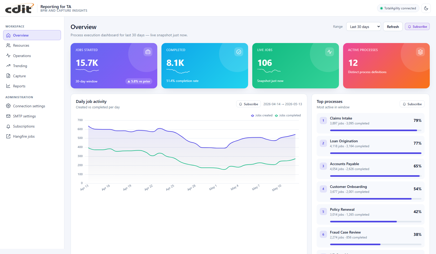Click the briefcase icon on Jobs Started card
This screenshot has width=436, height=254.
pos(148,52)
